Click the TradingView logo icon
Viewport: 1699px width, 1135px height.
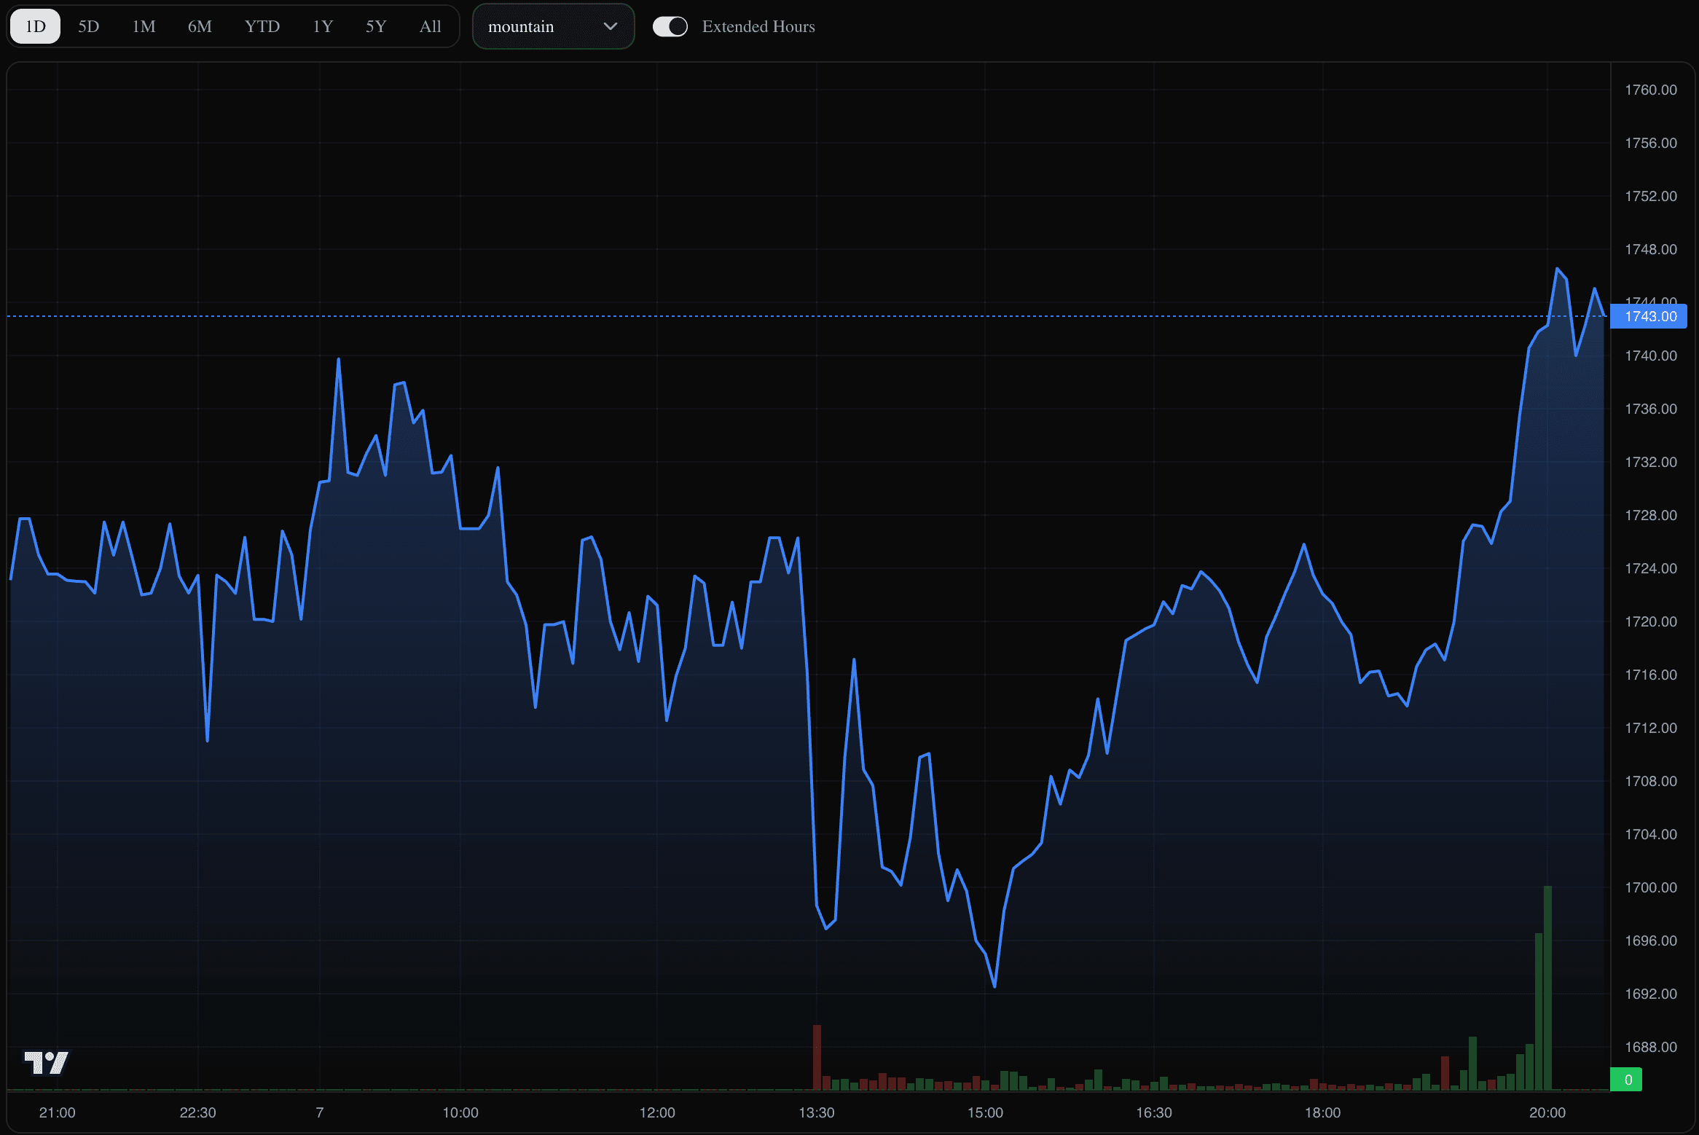(x=47, y=1062)
